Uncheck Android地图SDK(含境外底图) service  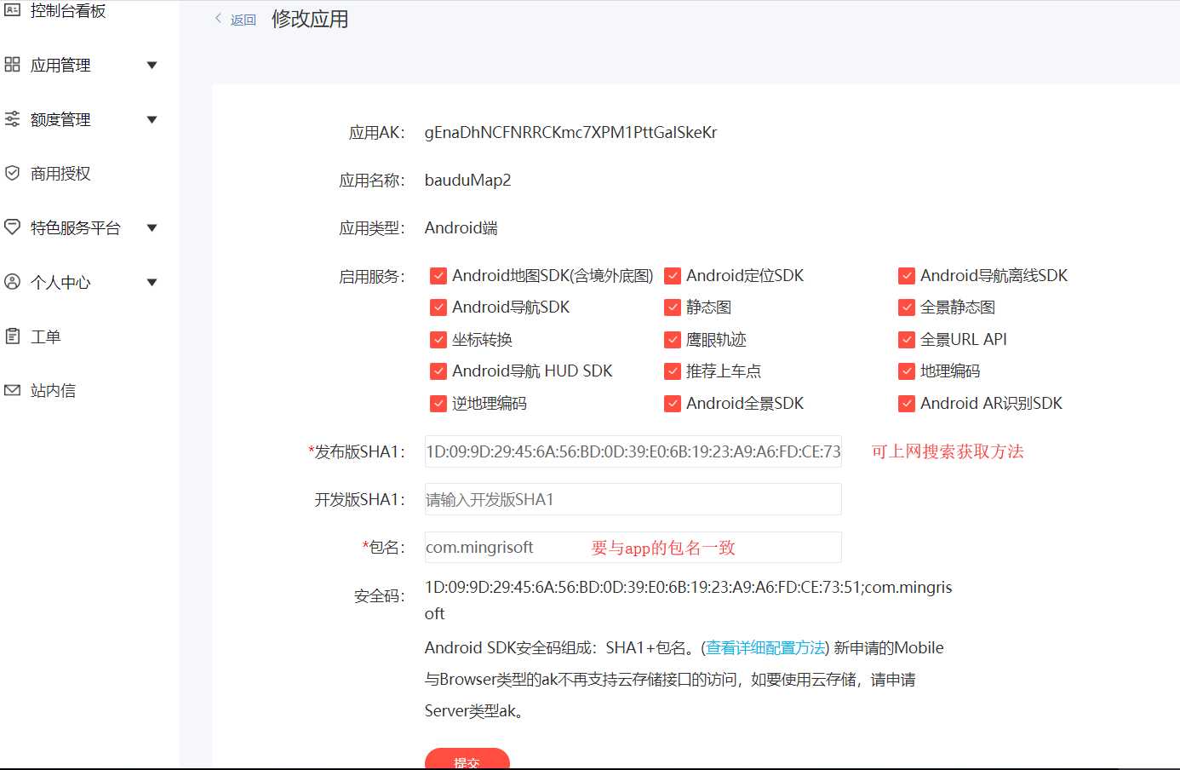438,276
